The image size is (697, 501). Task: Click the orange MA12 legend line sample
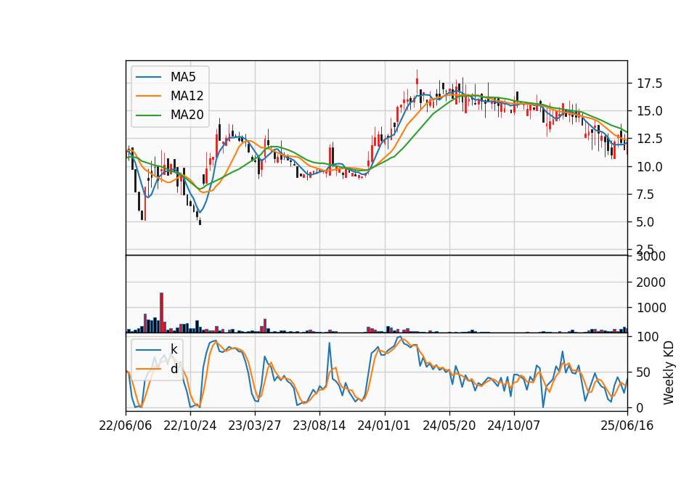(x=148, y=96)
